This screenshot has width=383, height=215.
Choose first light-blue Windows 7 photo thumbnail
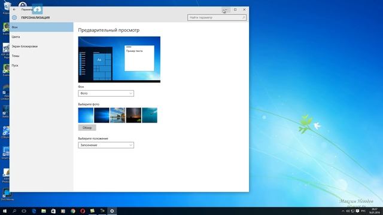(x=86, y=115)
